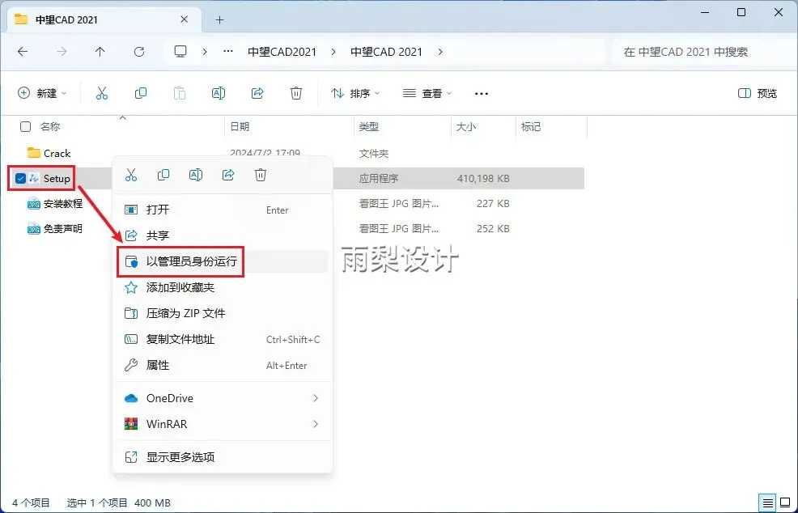The width and height of the screenshot is (798, 513).
Task: Click the 应用程序 type cell
Action: pyautogui.click(x=379, y=179)
